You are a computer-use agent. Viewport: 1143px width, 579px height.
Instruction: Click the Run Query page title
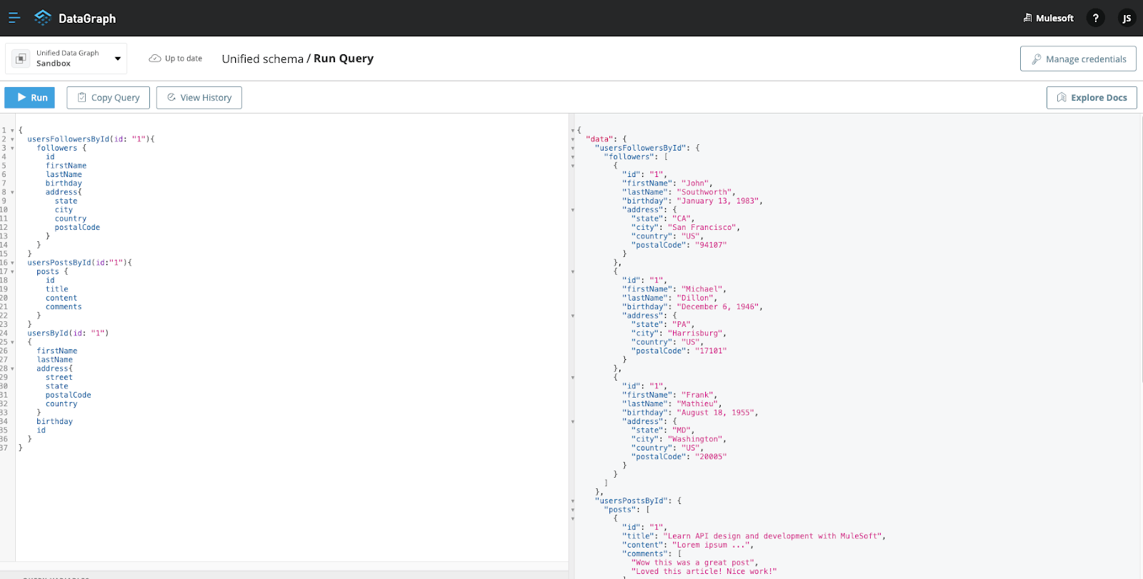(x=344, y=59)
